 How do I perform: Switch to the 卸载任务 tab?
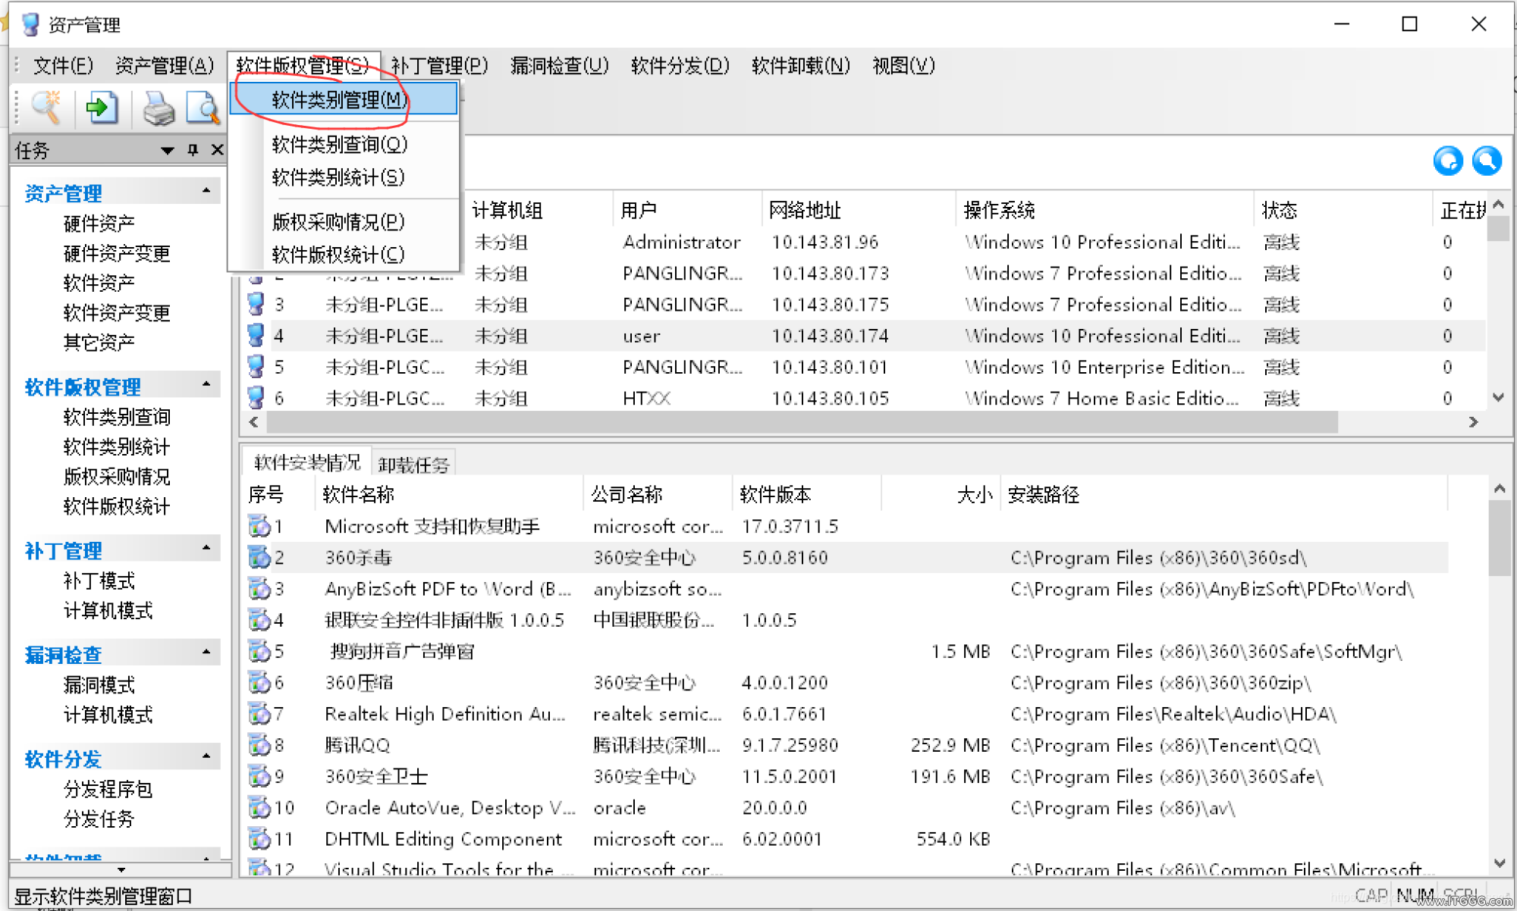click(x=414, y=464)
